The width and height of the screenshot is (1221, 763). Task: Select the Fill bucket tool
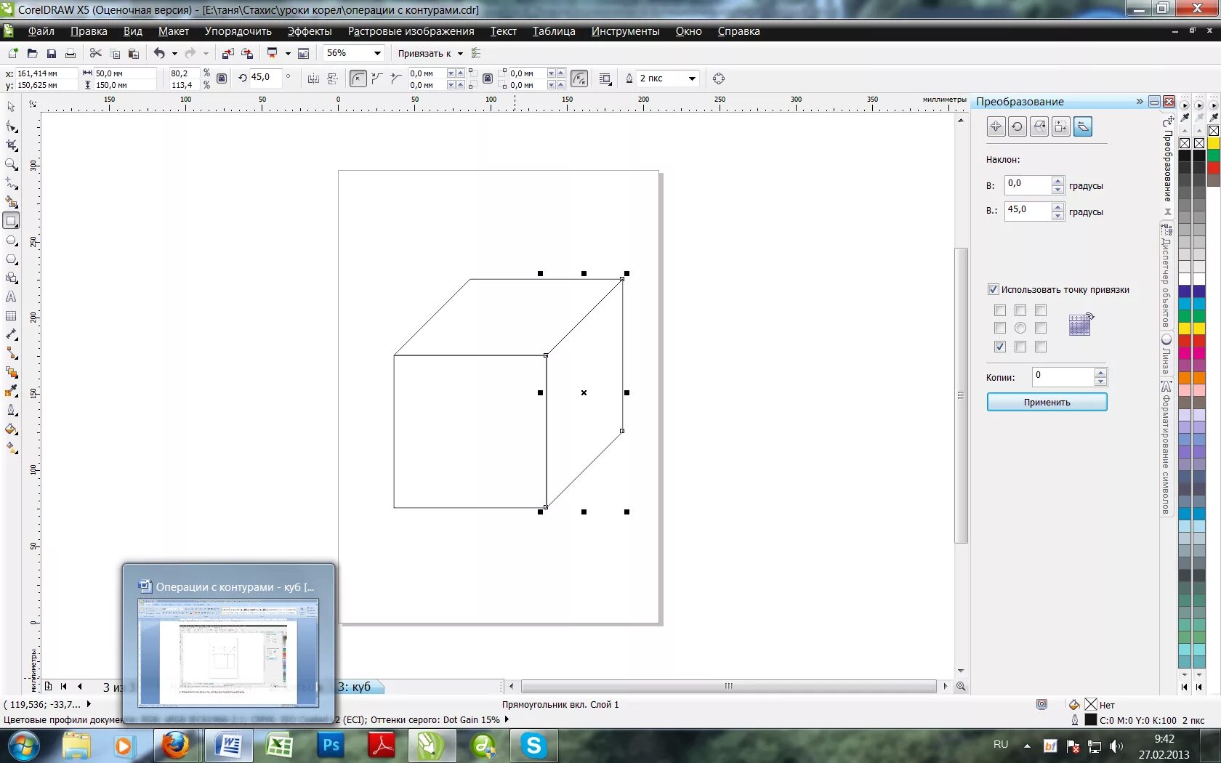pos(11,429)
